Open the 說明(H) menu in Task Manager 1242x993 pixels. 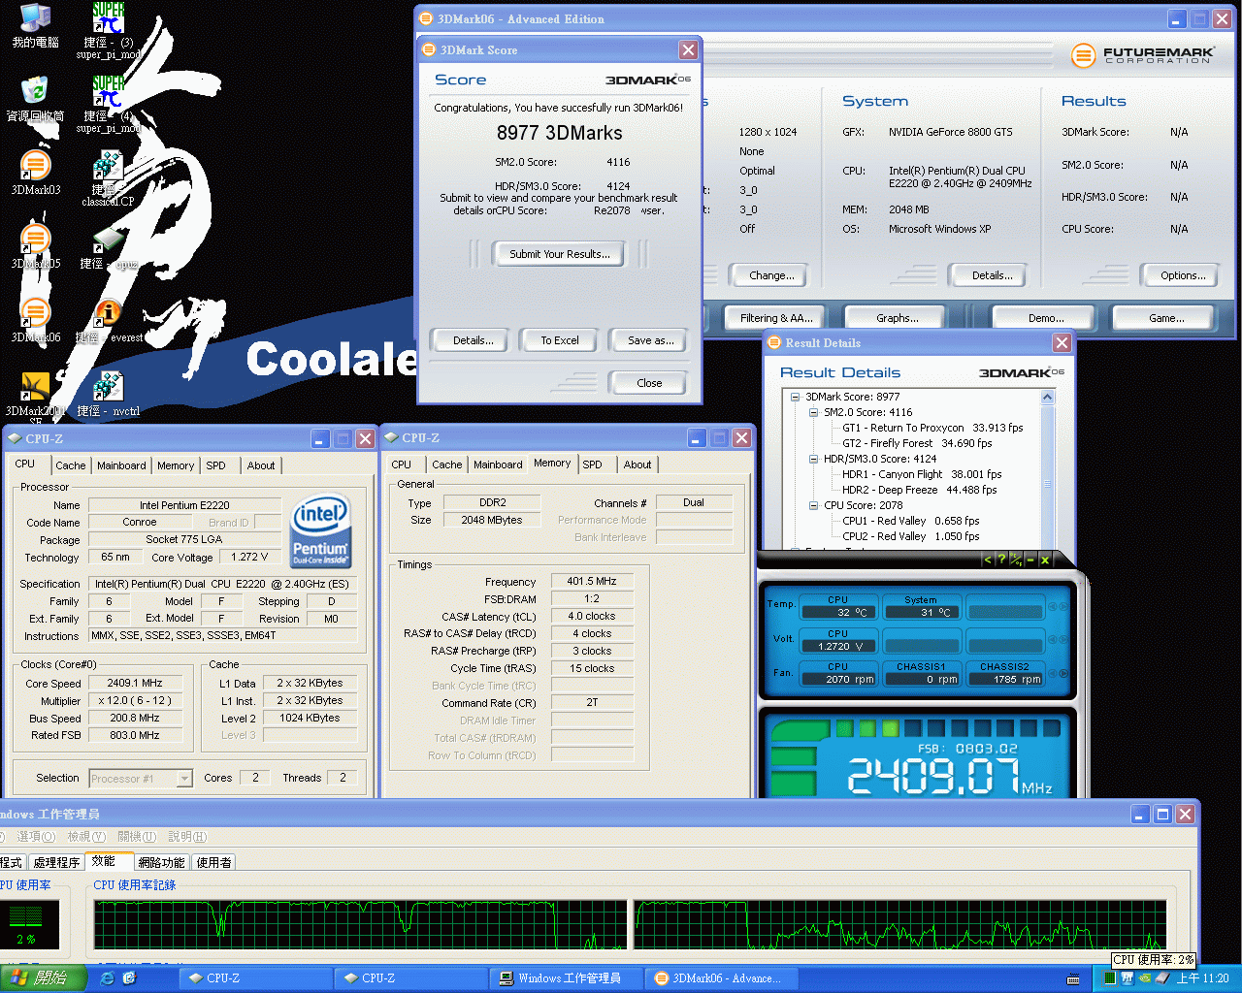tap(187, 837)
